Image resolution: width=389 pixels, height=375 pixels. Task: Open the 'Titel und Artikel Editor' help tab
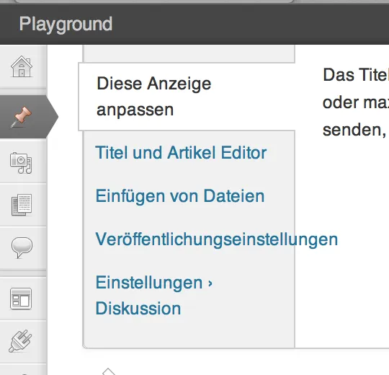tap(181, 152)
